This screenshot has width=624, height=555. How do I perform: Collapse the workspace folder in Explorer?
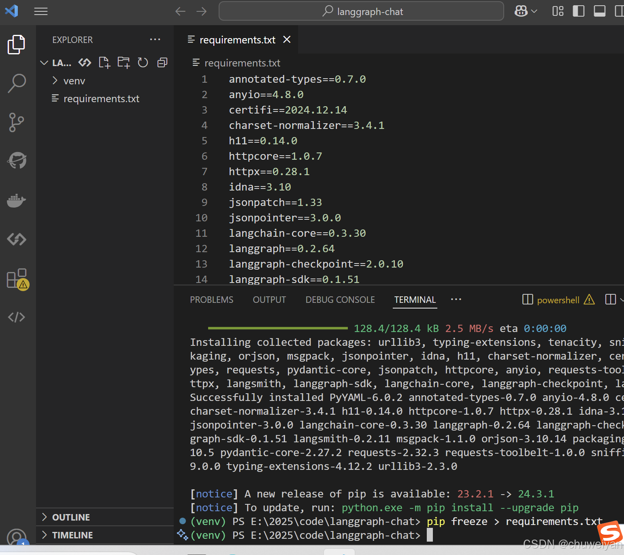point(44,63)
